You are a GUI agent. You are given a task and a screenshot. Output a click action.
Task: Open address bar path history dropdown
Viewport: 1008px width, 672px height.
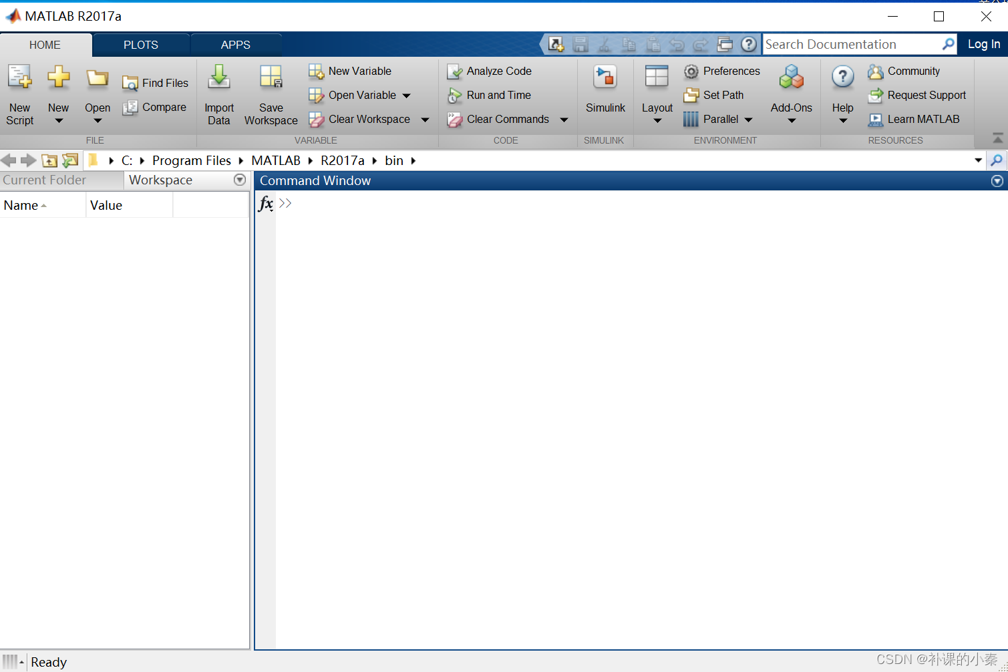pos(978,160)
